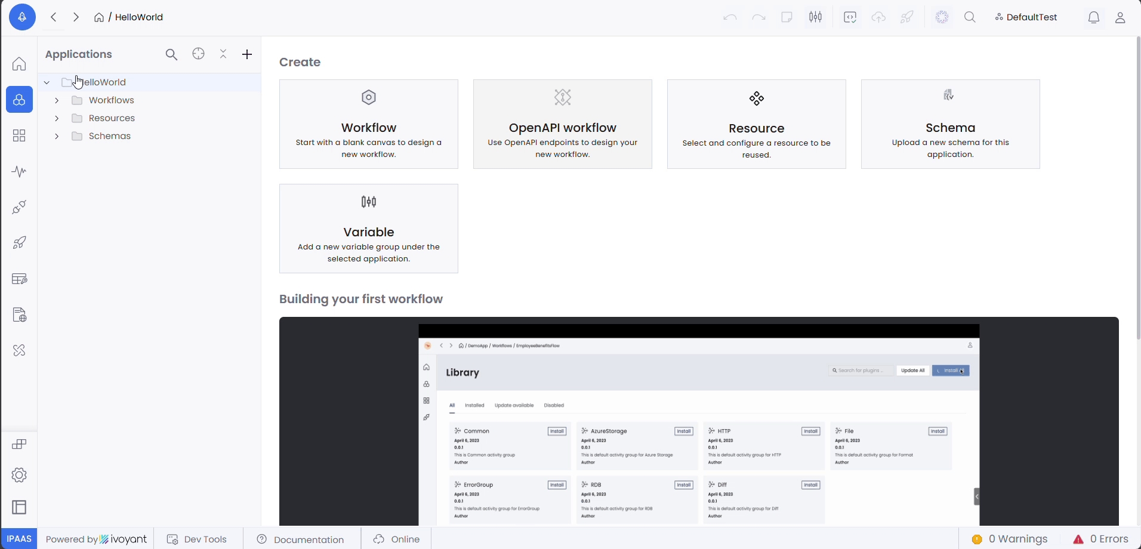The width and height of the screenshot is (1141, 549).
Task: Open the Dev Tools status bar tab
Action: pos(198,539)
